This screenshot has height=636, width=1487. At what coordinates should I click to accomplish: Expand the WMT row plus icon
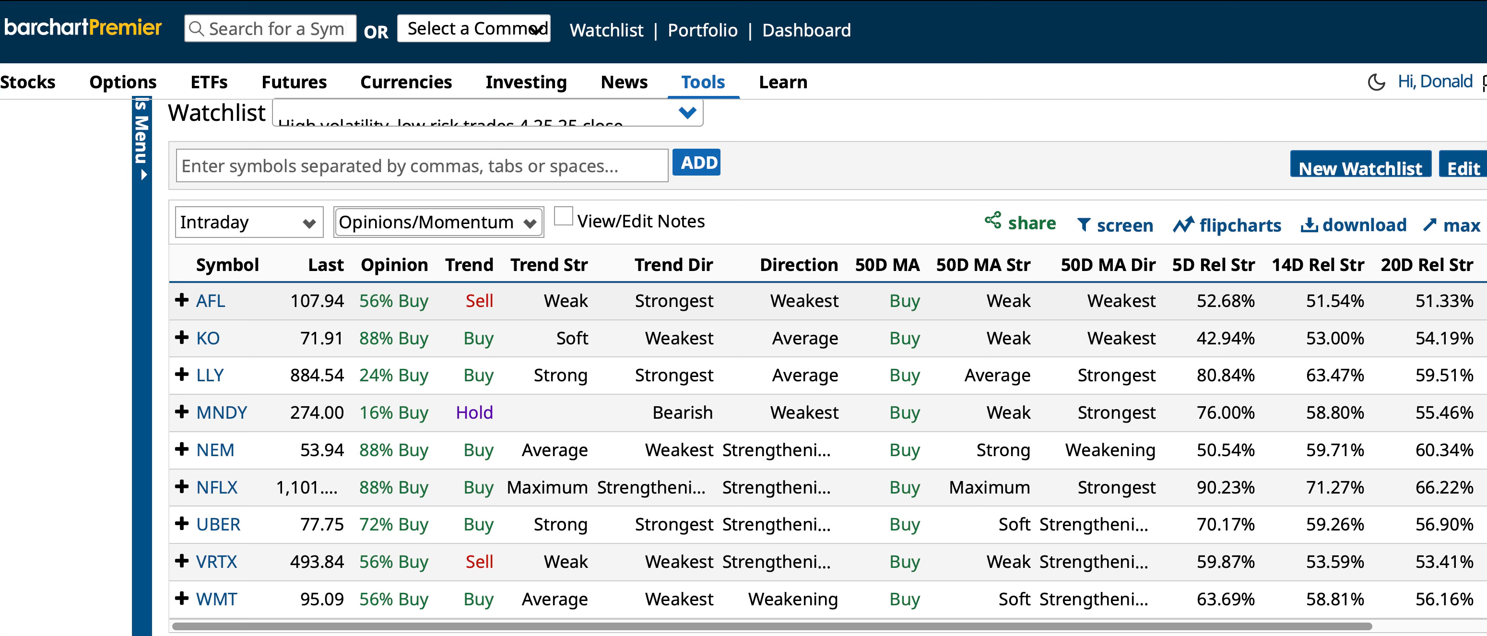pyautogui.click(x=182, y=598)
